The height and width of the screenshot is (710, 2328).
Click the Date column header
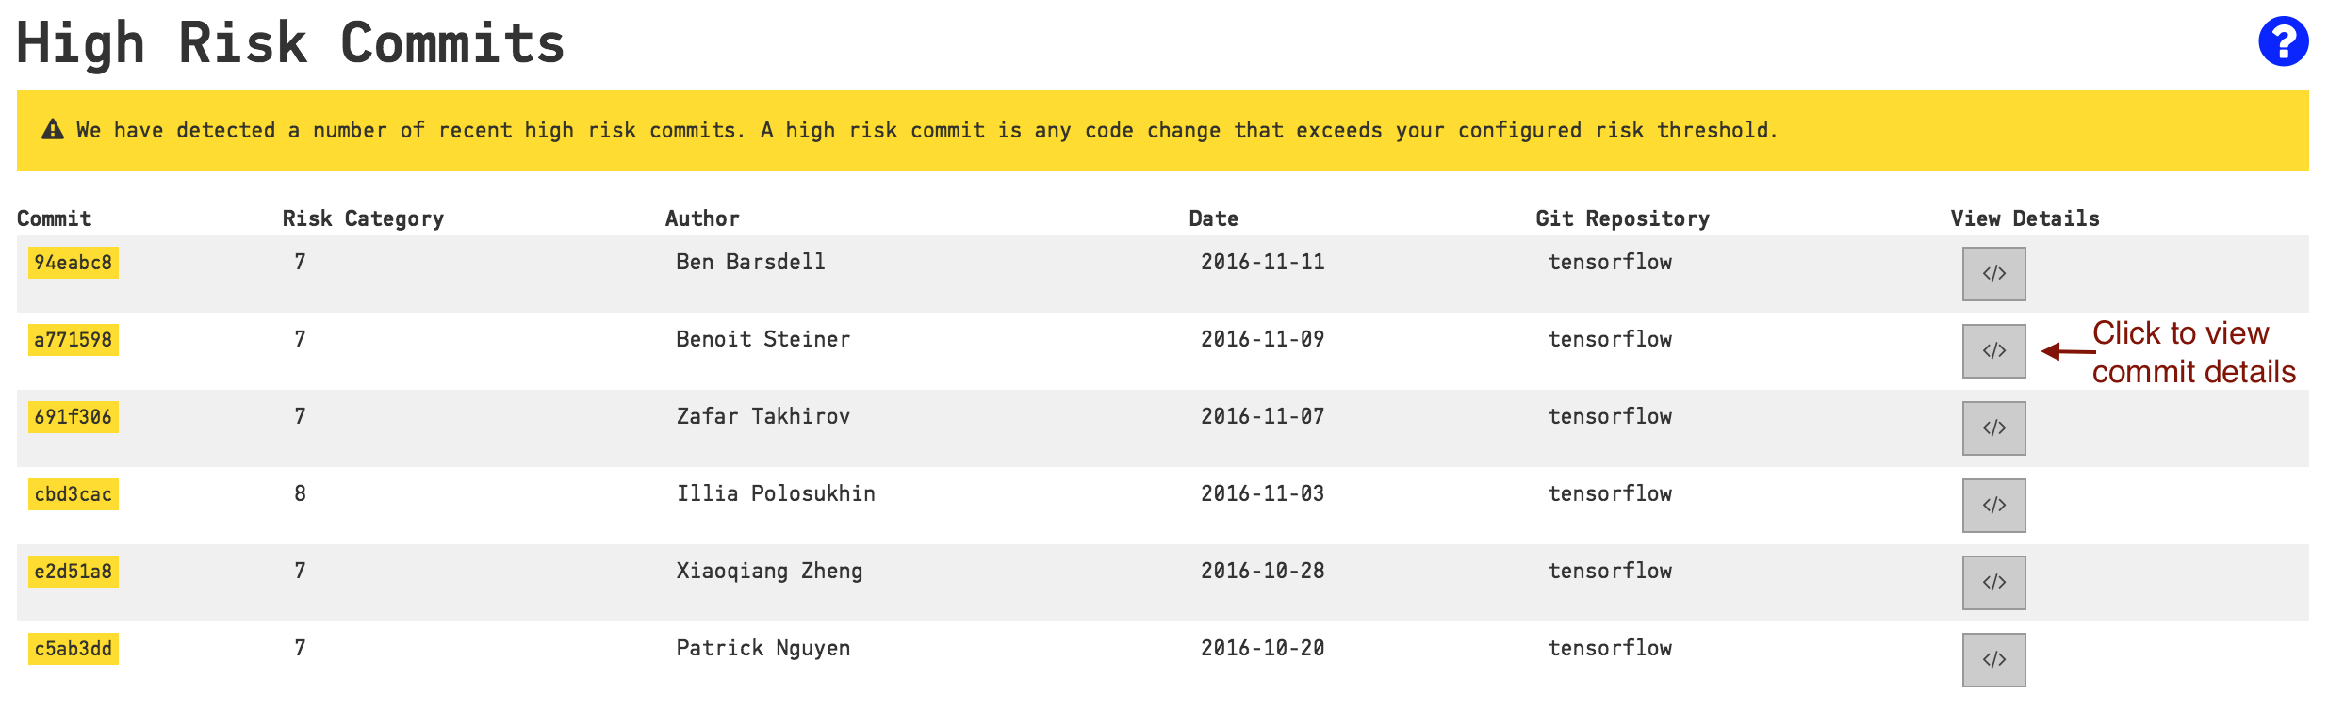coord(1213,218)
